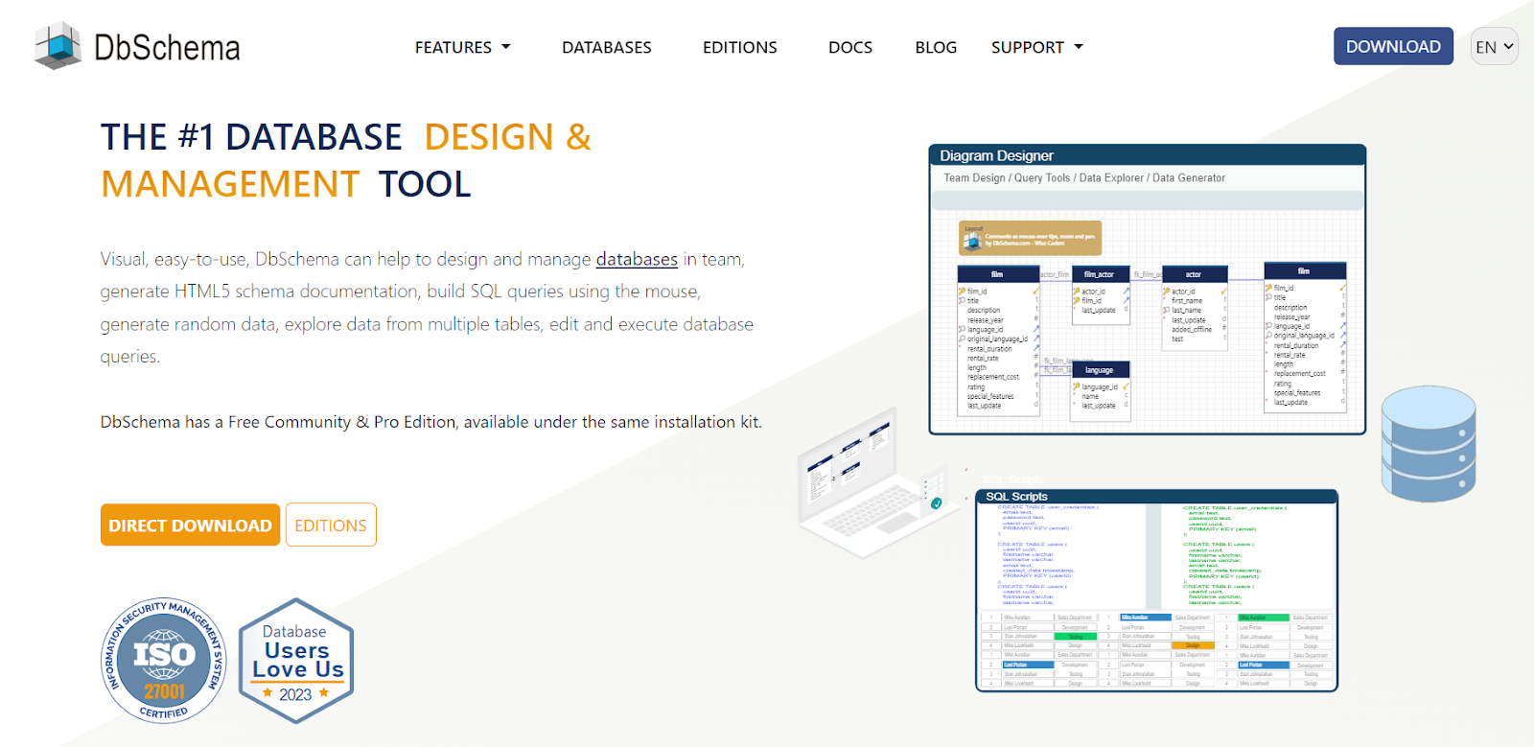Click the actor table in diagram
The image size is (1534, 747).
(x=1195, y=308)
